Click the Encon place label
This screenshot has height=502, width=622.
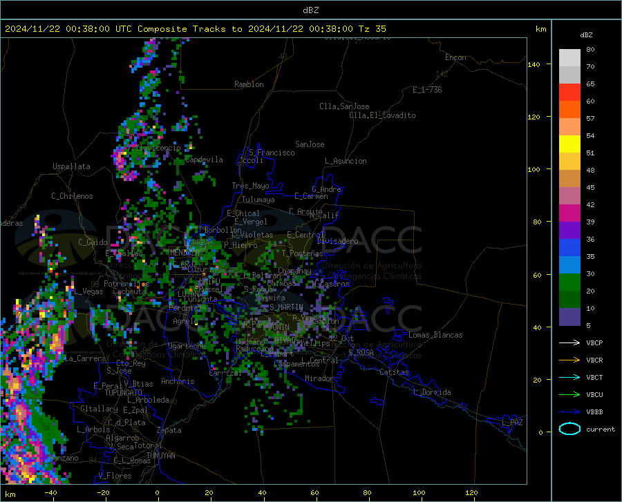(455, 57)
